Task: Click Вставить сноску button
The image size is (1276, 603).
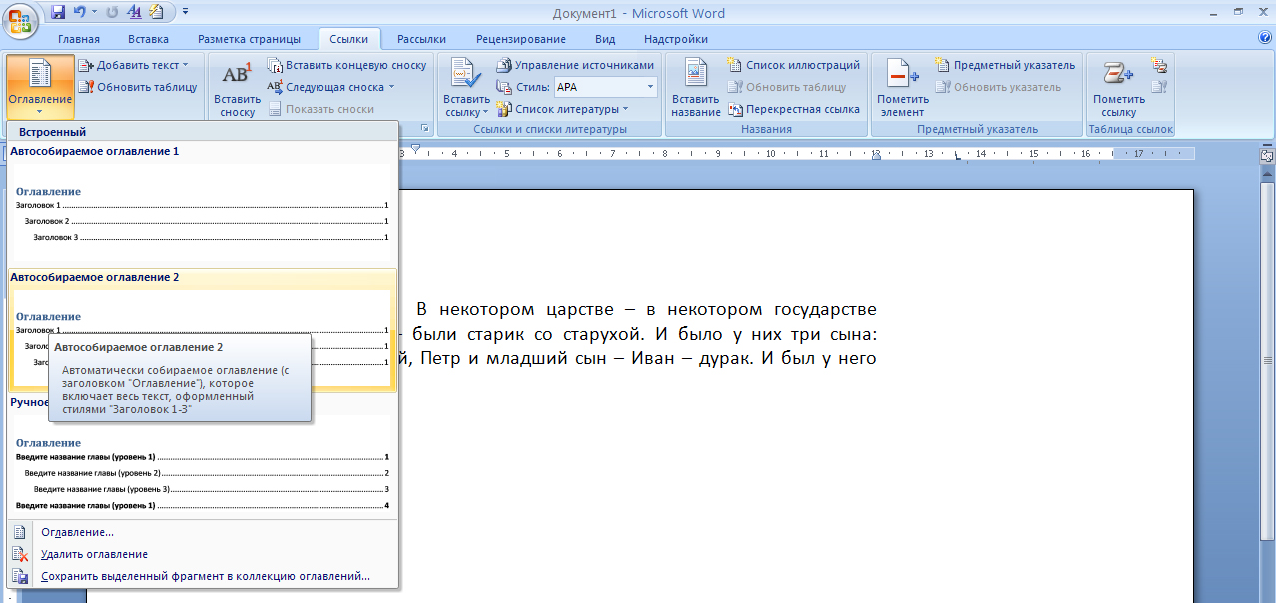Action: (x=237, y=88)
